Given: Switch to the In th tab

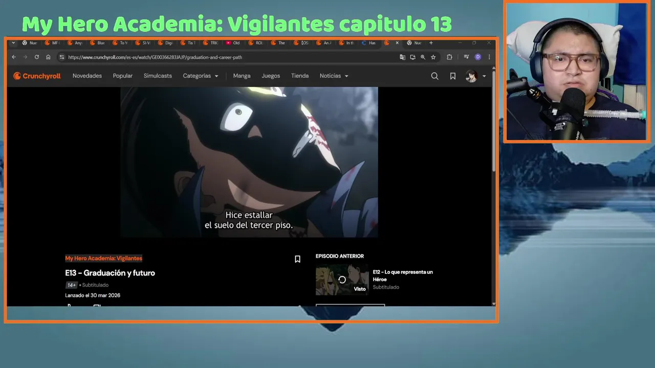Looking at the screenshot, I should coord(346,43).
